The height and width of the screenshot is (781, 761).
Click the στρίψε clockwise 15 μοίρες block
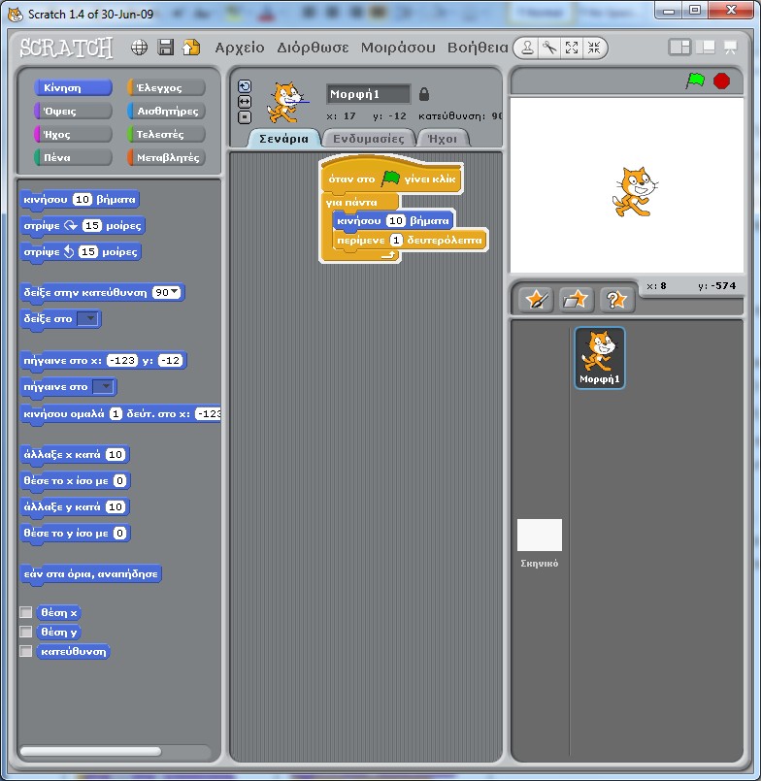(83, 226)
